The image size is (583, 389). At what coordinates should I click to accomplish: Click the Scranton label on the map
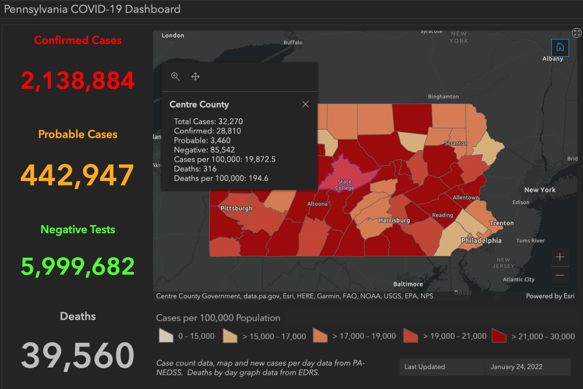click(456, 143)
